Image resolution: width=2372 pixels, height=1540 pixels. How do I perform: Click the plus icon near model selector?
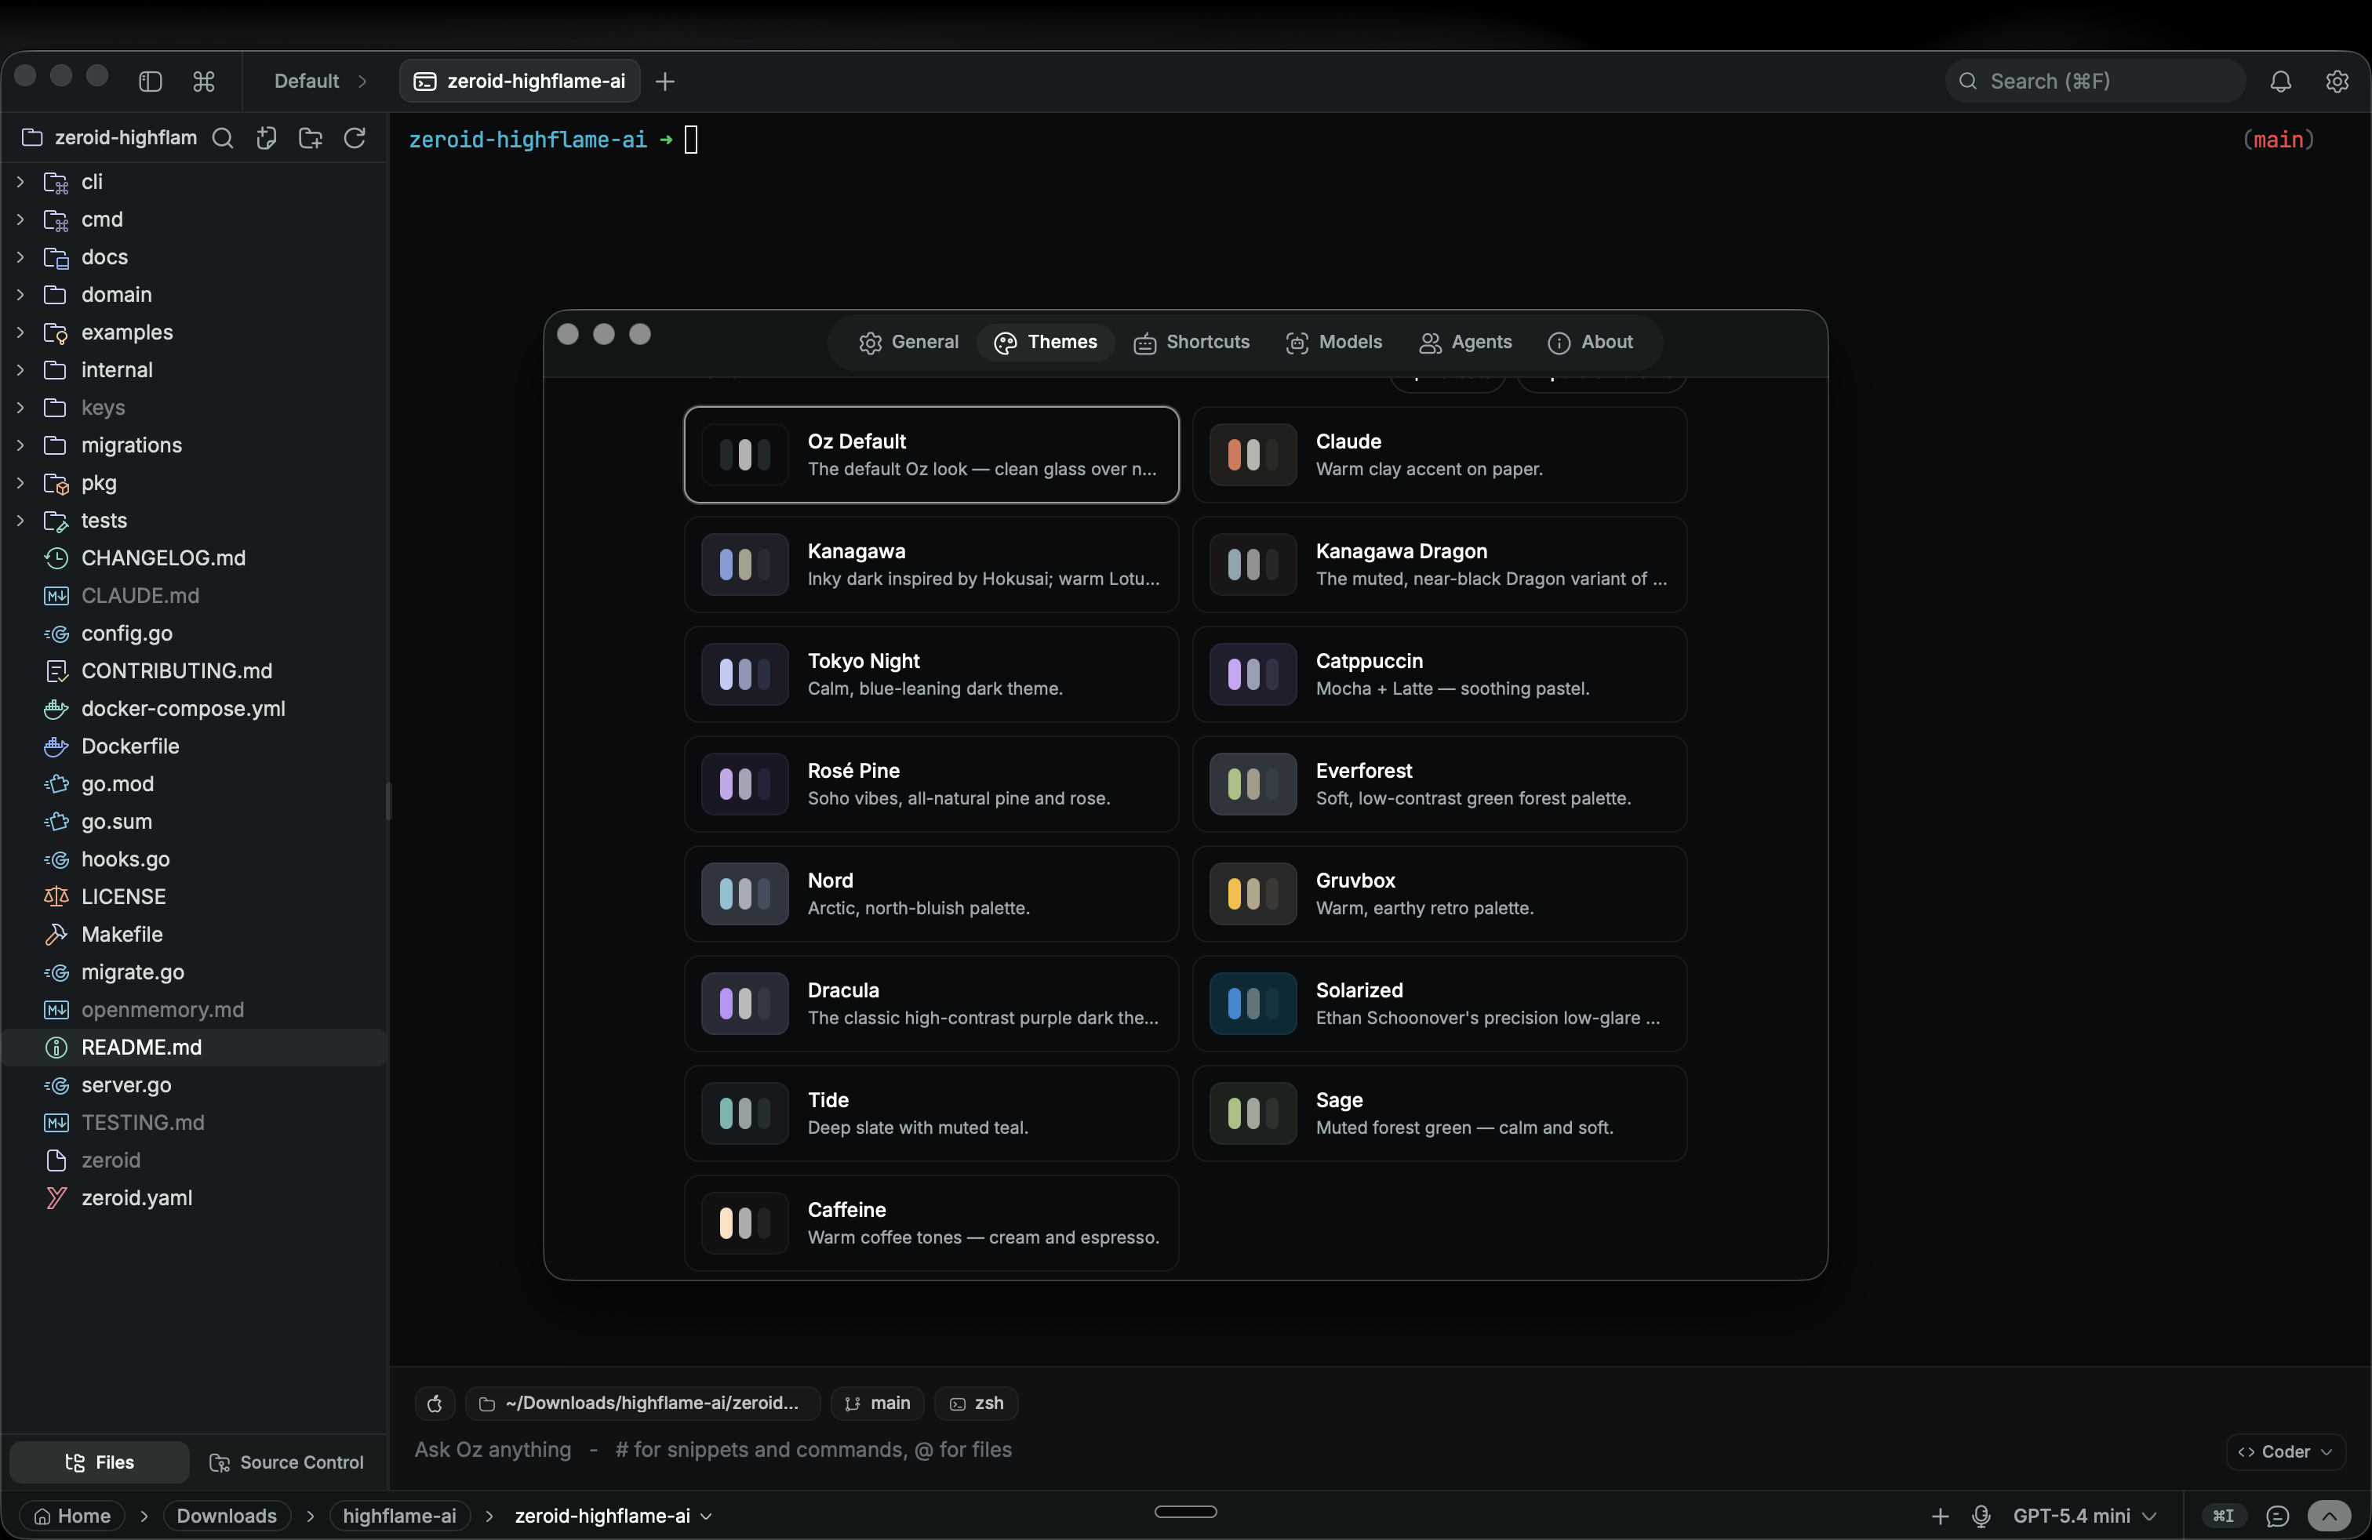[1940, 1515]
